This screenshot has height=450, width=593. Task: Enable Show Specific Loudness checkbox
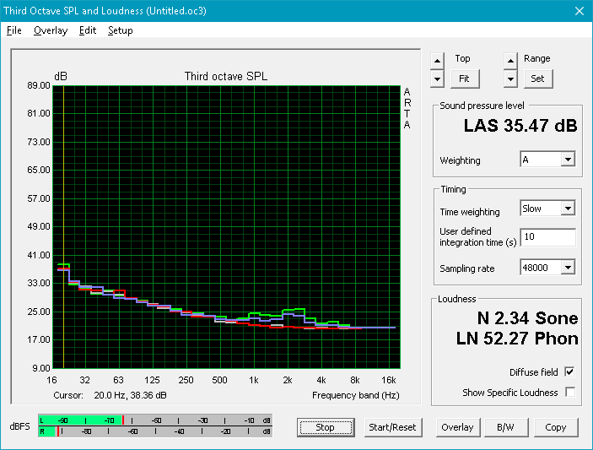(x=569, y=392)
